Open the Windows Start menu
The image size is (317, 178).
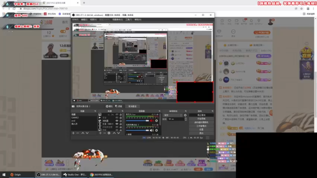point(4,174)
